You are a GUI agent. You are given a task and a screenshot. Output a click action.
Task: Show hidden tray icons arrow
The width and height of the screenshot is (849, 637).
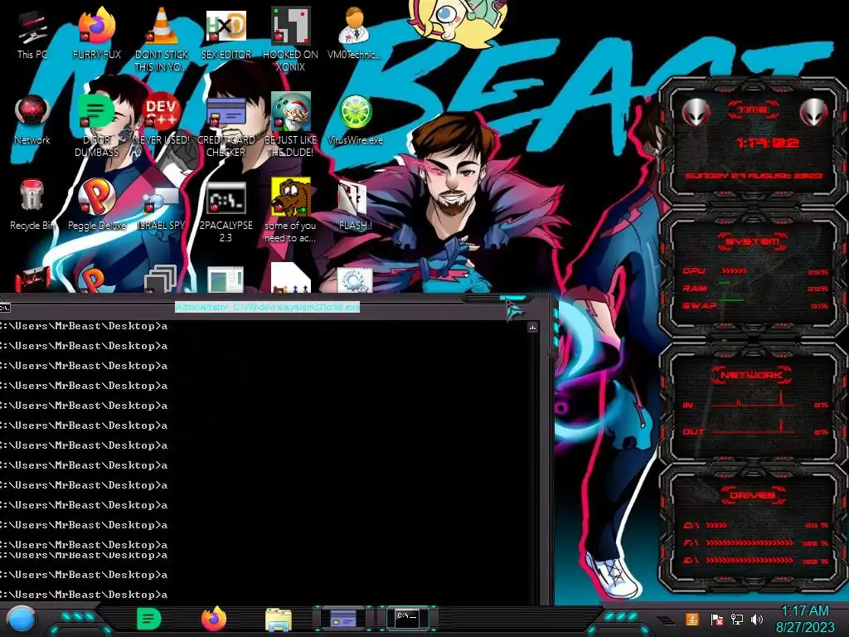click(x=665, y=620)
